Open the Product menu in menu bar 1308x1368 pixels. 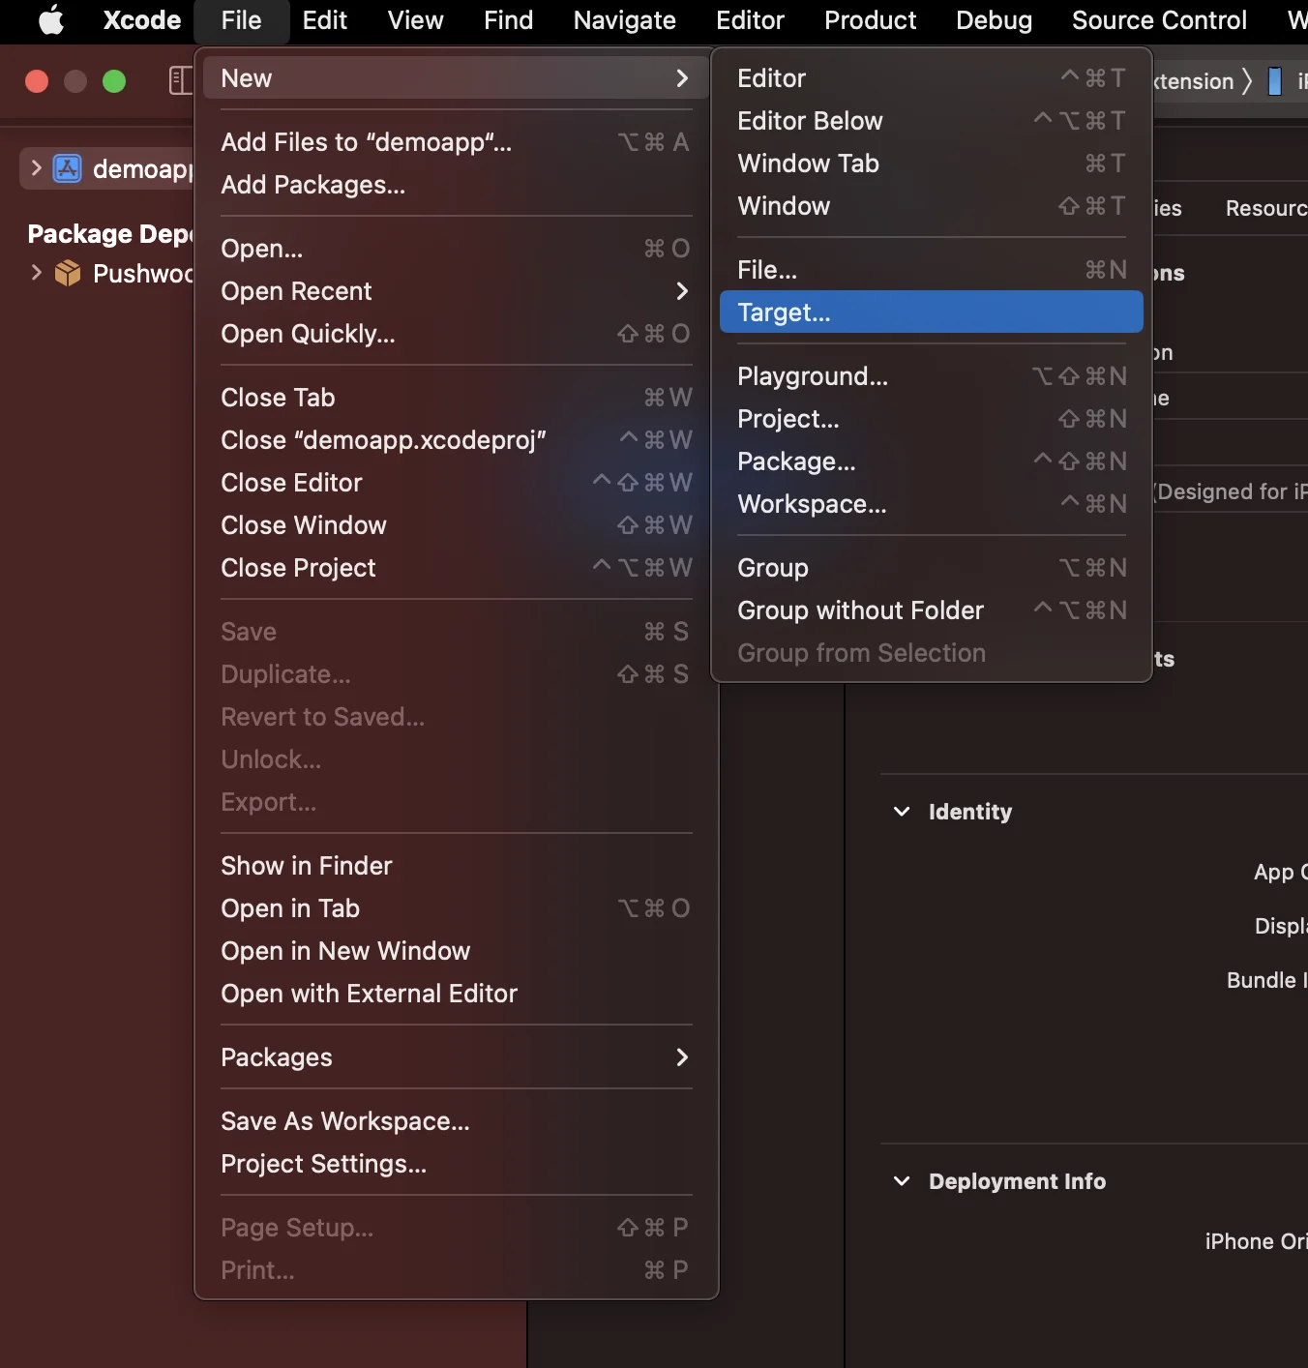click(x=869, y=20)
